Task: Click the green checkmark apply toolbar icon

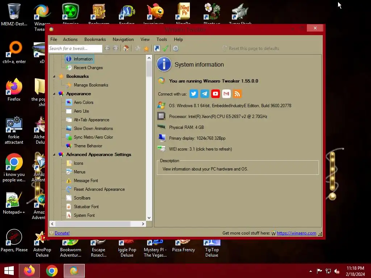Action: pos(165,49)
